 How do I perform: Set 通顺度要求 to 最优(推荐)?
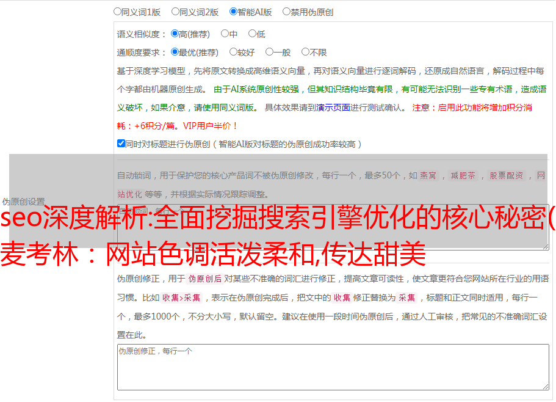point(175,52)
